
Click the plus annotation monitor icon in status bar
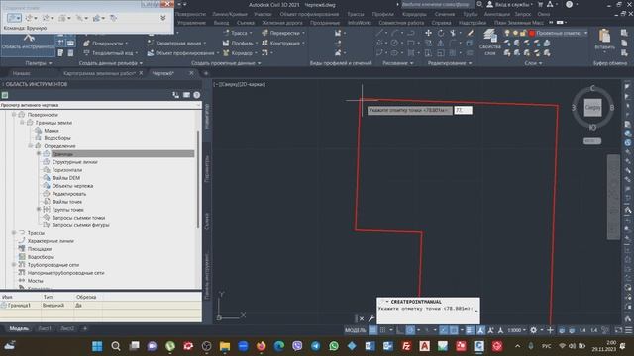tap(550, 330)
